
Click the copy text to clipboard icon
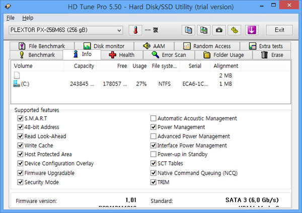(188, 30)
